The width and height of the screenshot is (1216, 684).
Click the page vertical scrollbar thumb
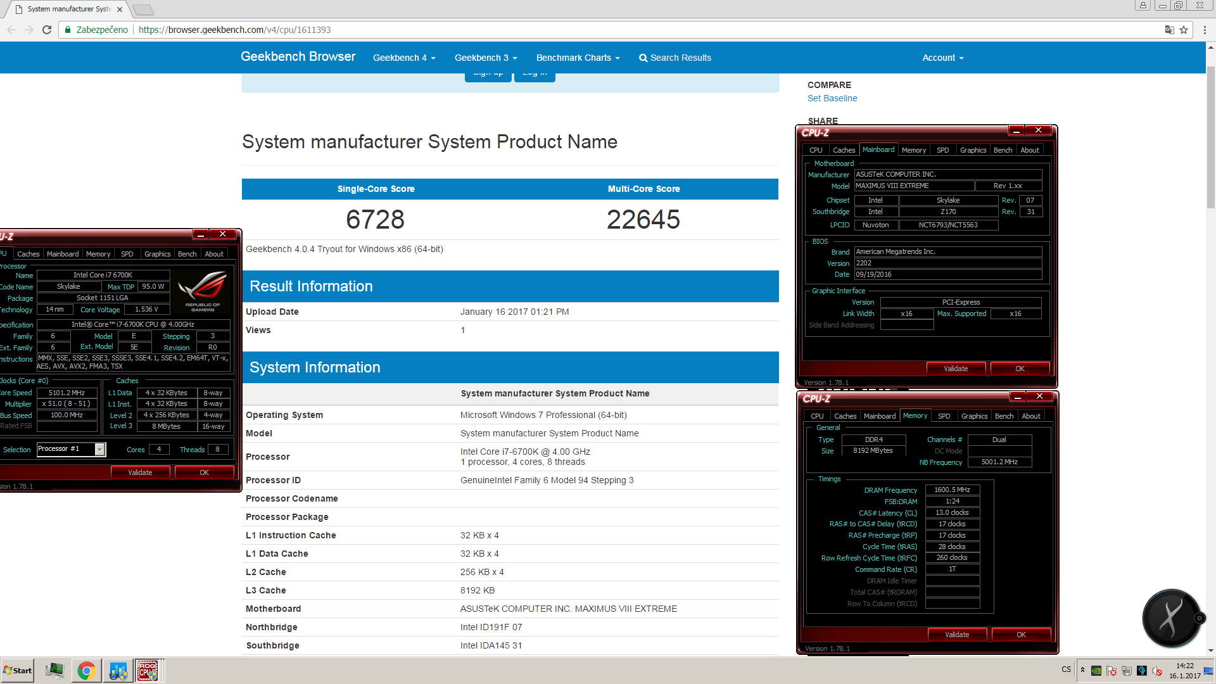click(1211, 136)
